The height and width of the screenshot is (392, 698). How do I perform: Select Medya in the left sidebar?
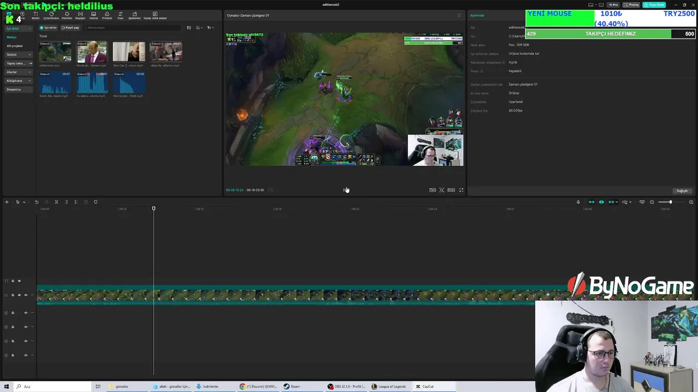click(11, 37)
